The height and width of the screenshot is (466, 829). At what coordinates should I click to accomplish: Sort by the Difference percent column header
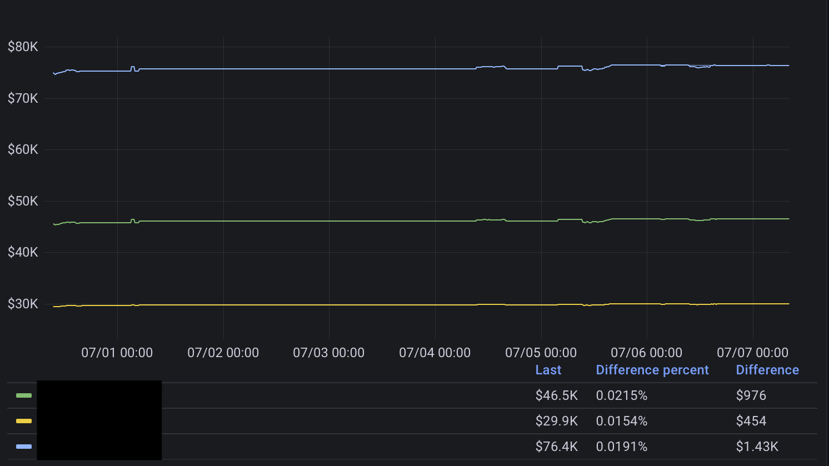[652, 369]
